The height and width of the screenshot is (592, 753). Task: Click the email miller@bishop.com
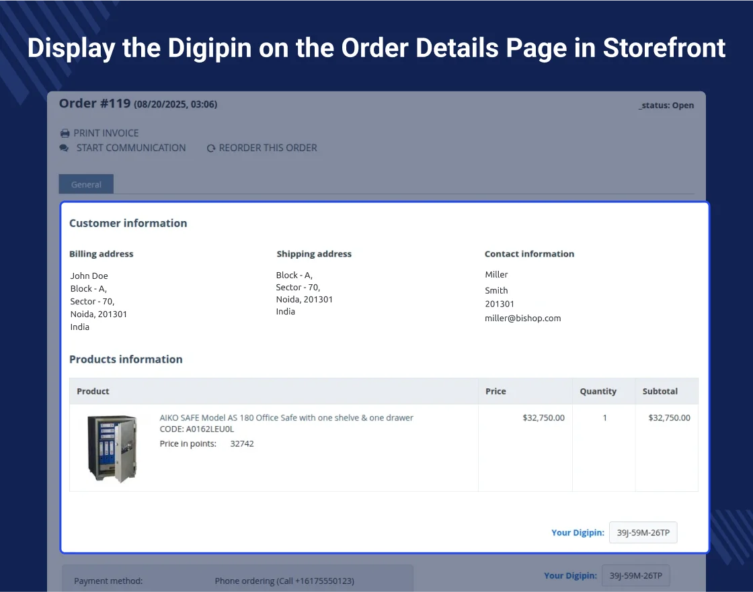click(523, 318)
